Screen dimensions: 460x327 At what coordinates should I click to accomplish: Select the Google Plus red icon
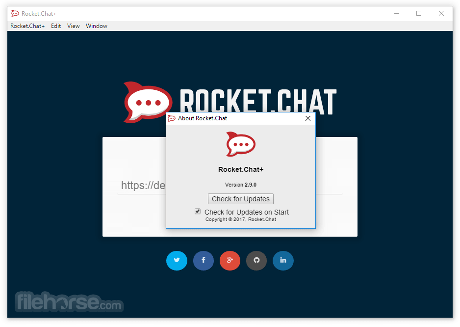[230, 260]
